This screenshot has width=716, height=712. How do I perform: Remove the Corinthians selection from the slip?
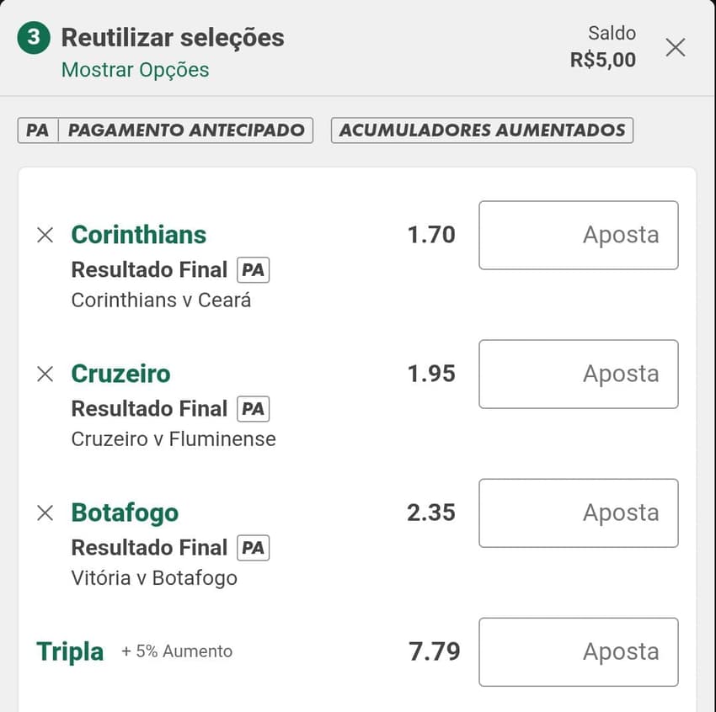(x=45, y=236)
